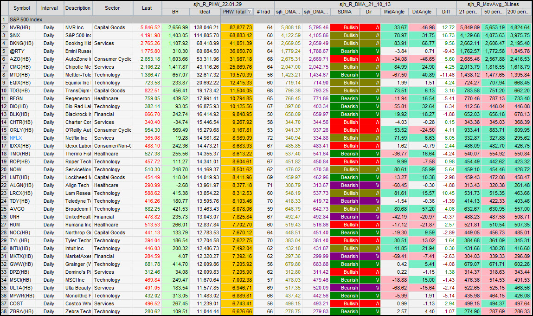Click the Last column header
533x316 pixels.
[x=147, y=8]
